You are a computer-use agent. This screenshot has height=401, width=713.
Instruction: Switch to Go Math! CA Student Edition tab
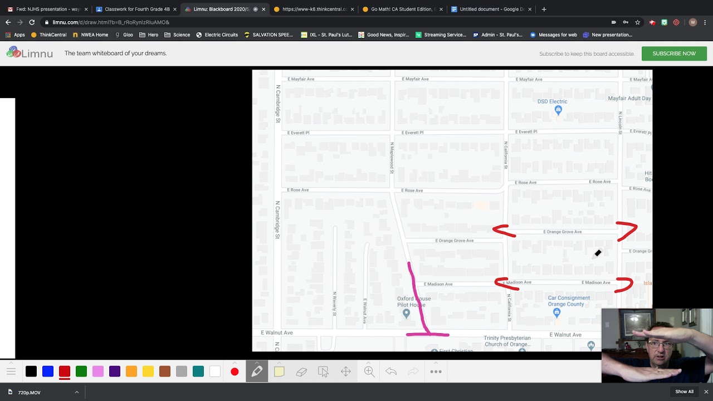[403, 9]
